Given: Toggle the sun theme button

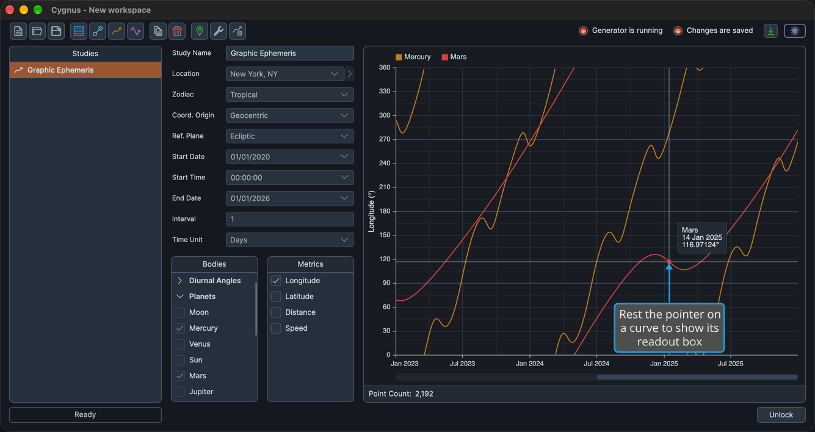Looking at the screenshot, I should (x=795, y=31).
